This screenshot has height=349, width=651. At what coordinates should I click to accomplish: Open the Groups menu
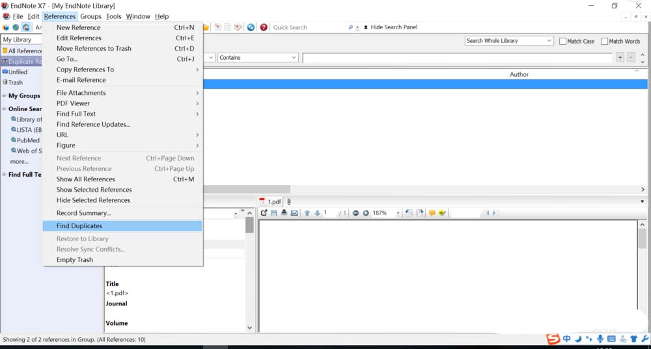[90, 16]
